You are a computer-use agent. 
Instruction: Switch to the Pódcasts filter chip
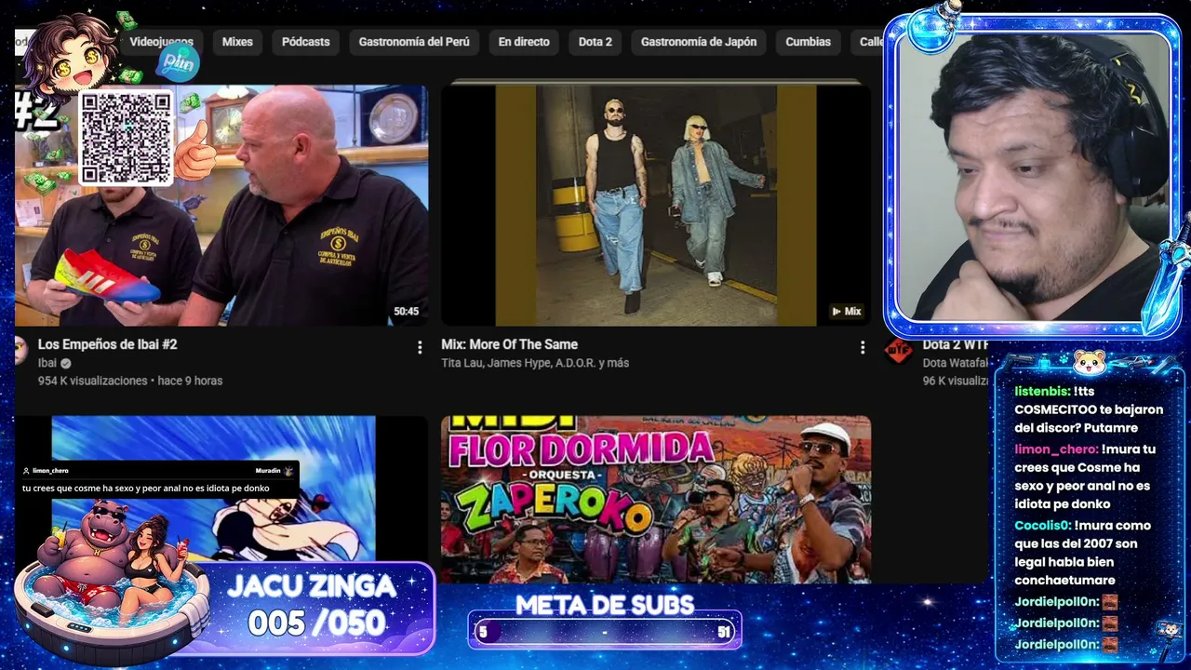(x=306, y=42)
